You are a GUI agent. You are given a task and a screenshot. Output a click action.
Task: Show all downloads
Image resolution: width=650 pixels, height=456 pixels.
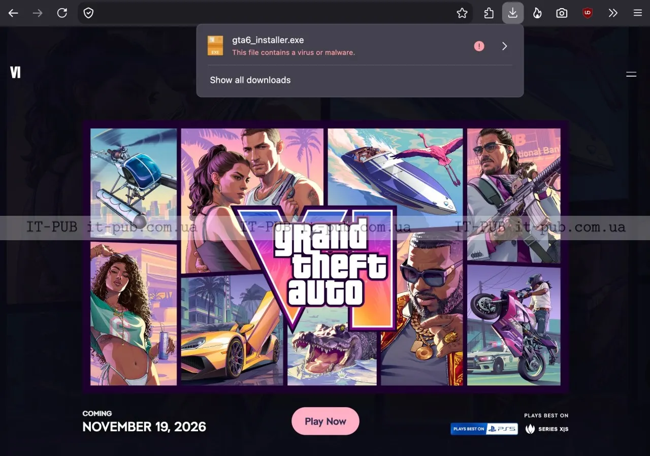tap(250, 80)
